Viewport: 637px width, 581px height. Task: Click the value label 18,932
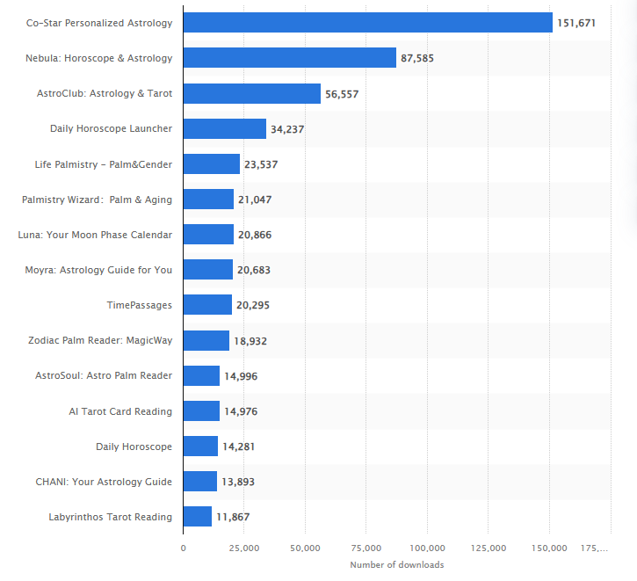coord(250,341)
